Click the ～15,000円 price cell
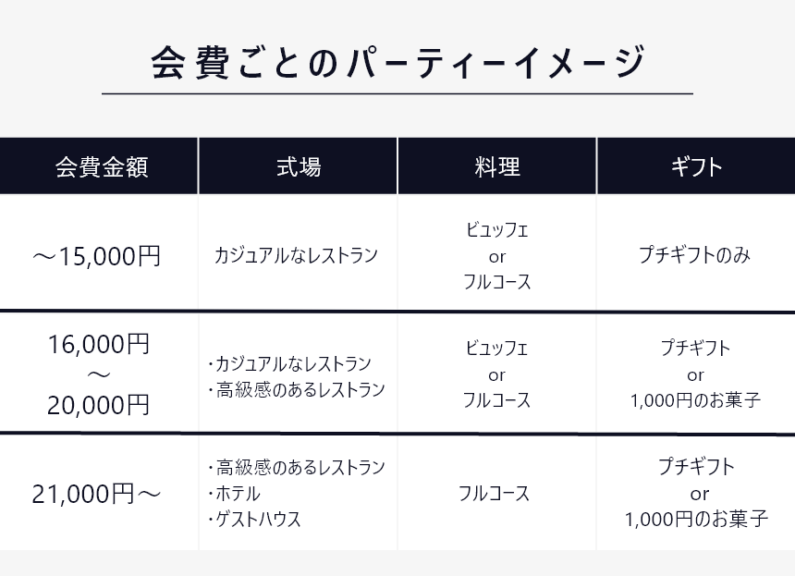795x576 pixels. click(96, 256)
